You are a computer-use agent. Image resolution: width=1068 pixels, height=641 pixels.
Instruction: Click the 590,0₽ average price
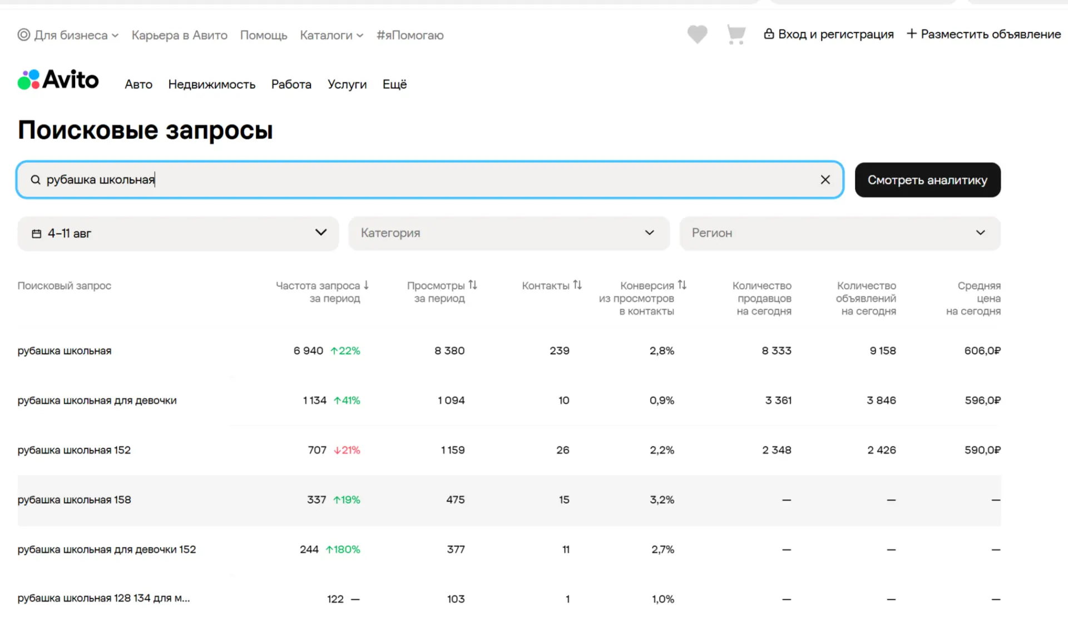(982, 450)
